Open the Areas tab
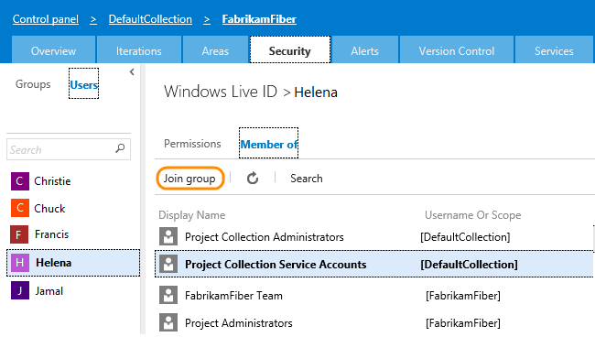 coord(215,50)
